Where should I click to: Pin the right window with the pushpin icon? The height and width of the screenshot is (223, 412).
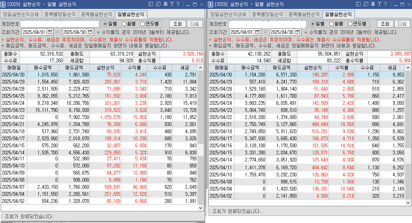pos(373,4)
